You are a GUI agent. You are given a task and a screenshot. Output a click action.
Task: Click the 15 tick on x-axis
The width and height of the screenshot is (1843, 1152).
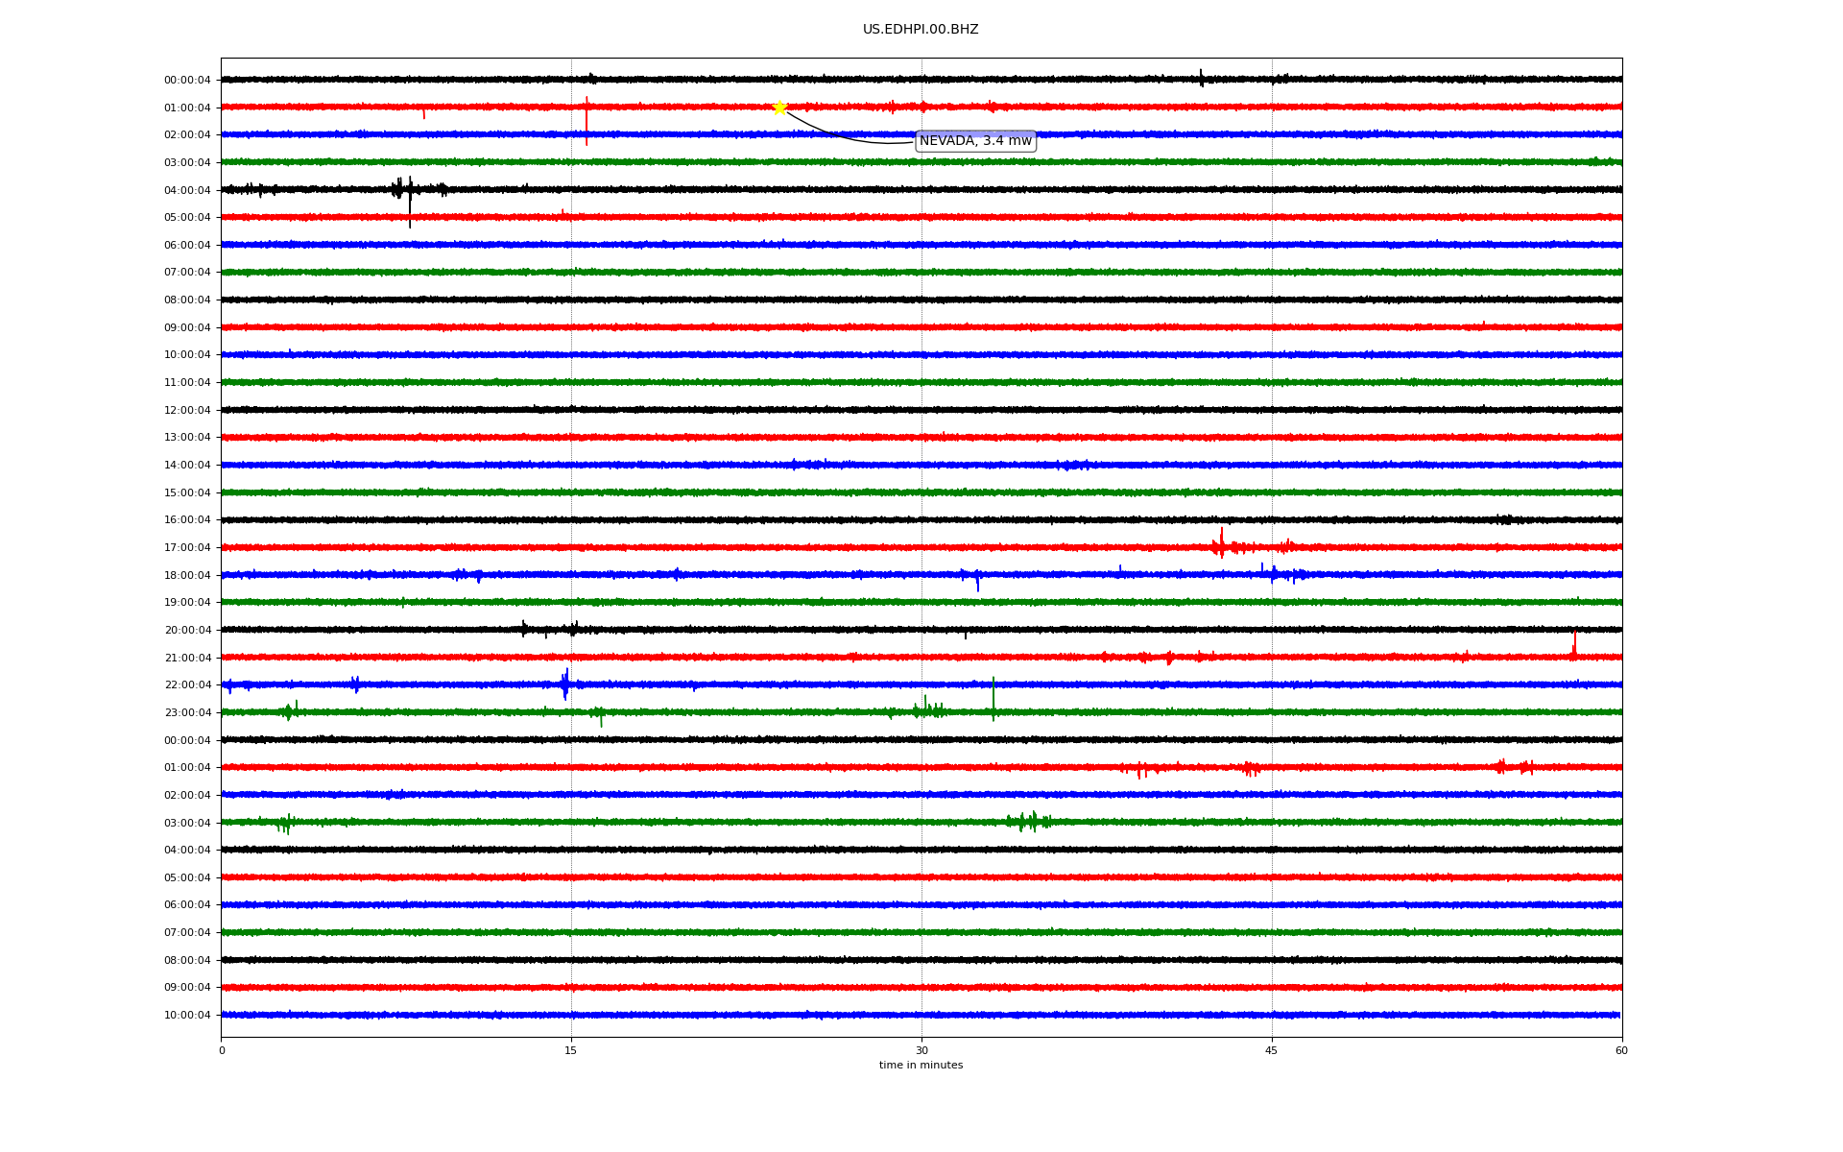pos(571,1050)
